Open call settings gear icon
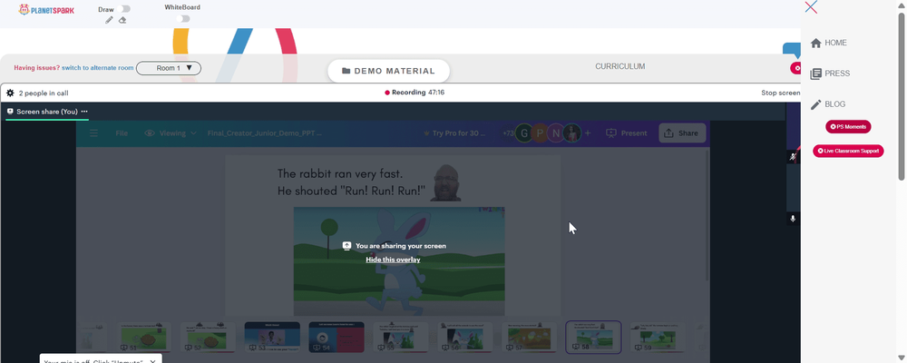This screenshot has height=363, width=907. coord(10,93)
